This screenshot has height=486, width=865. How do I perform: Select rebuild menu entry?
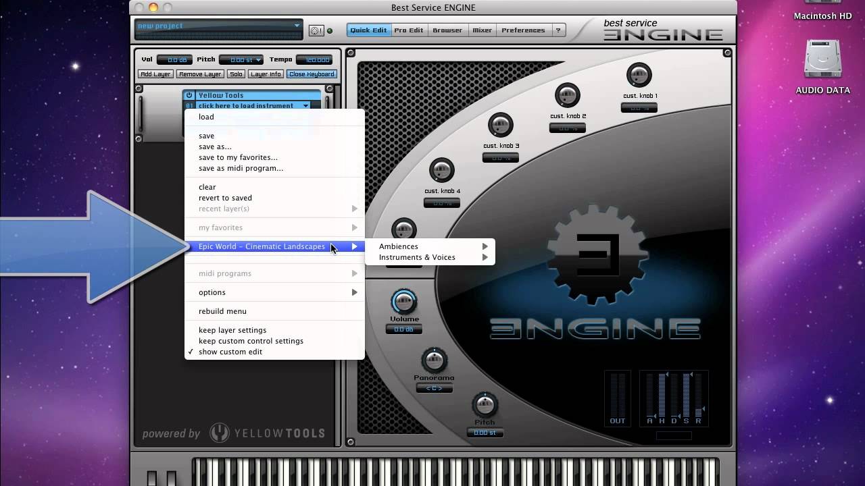(274, 311)
